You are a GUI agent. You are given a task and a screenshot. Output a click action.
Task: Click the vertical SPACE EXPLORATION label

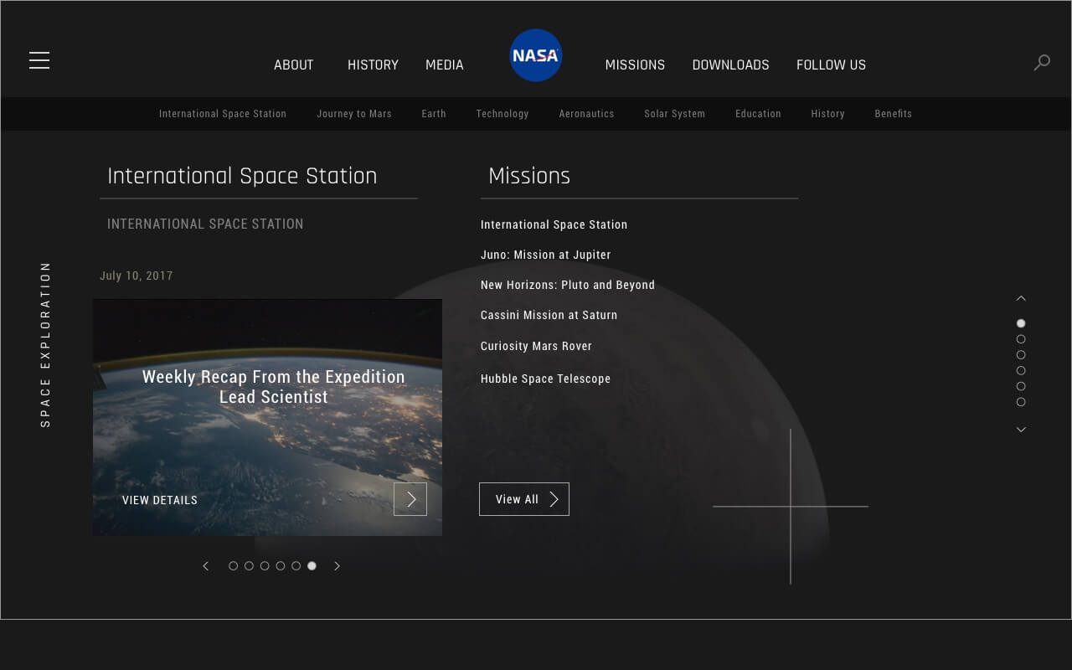pos(45,344)
